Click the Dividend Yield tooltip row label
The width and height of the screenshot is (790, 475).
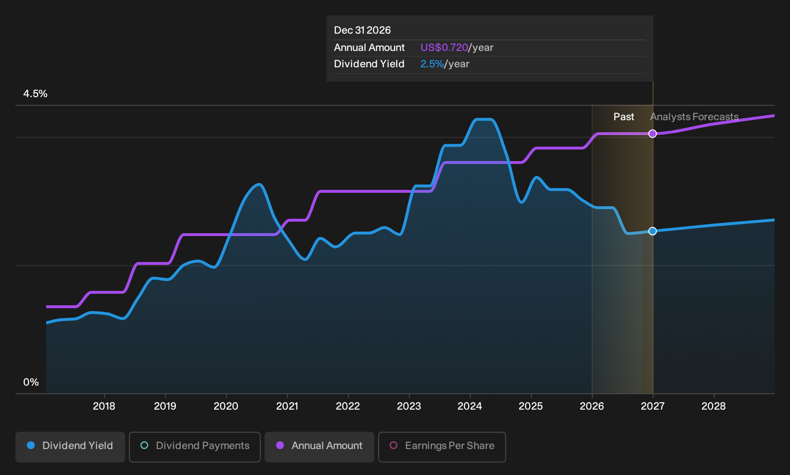tap(369, 64)
